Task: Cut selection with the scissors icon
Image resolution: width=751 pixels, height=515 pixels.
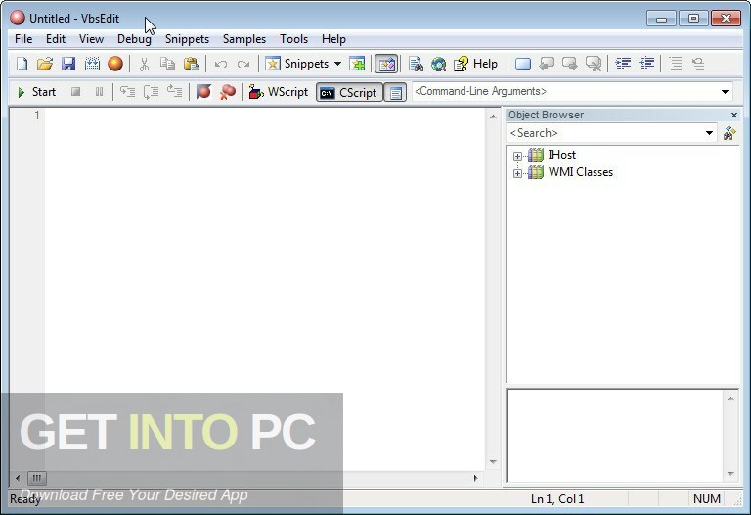Action: coord(144,64)
